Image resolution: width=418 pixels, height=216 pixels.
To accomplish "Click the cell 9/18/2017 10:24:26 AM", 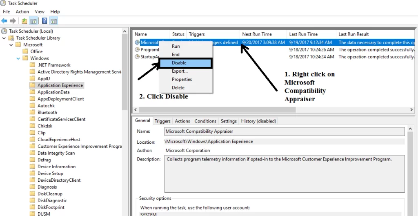I will (x=311, y=49).
